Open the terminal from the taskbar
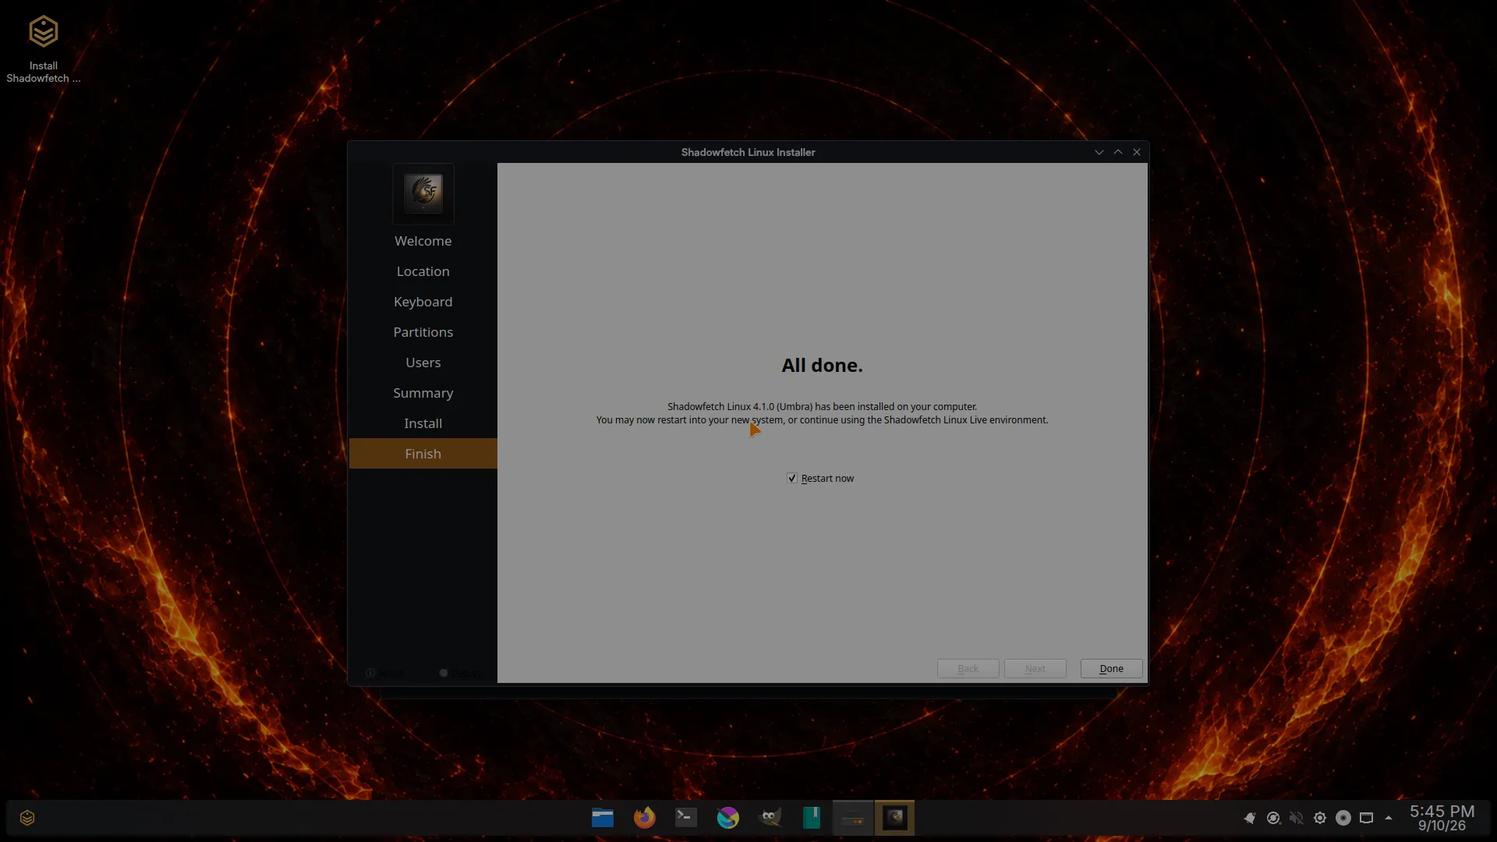The height and width of the screenshot is (842, 1497). click(686, 818)
